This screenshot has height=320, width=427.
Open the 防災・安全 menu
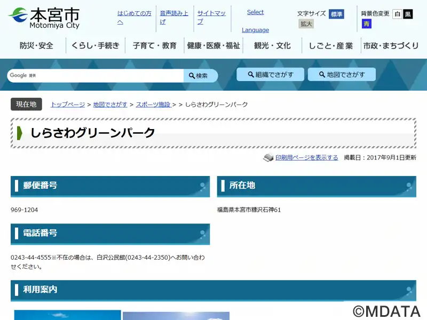point(36,45)
